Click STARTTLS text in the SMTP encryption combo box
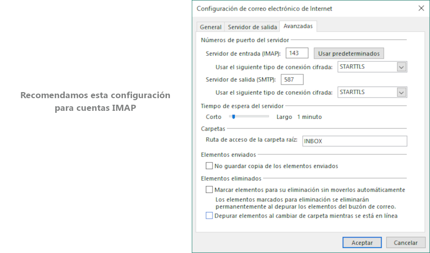Viewport: 430px width, 253px height. (366, 92)
